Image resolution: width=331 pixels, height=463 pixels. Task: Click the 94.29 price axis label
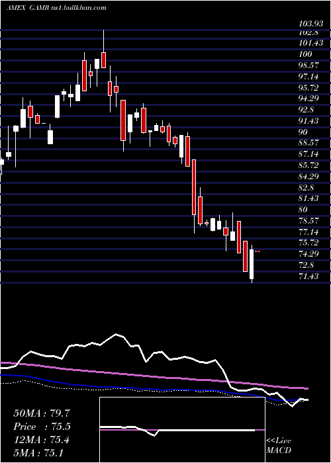pos(309,99)
